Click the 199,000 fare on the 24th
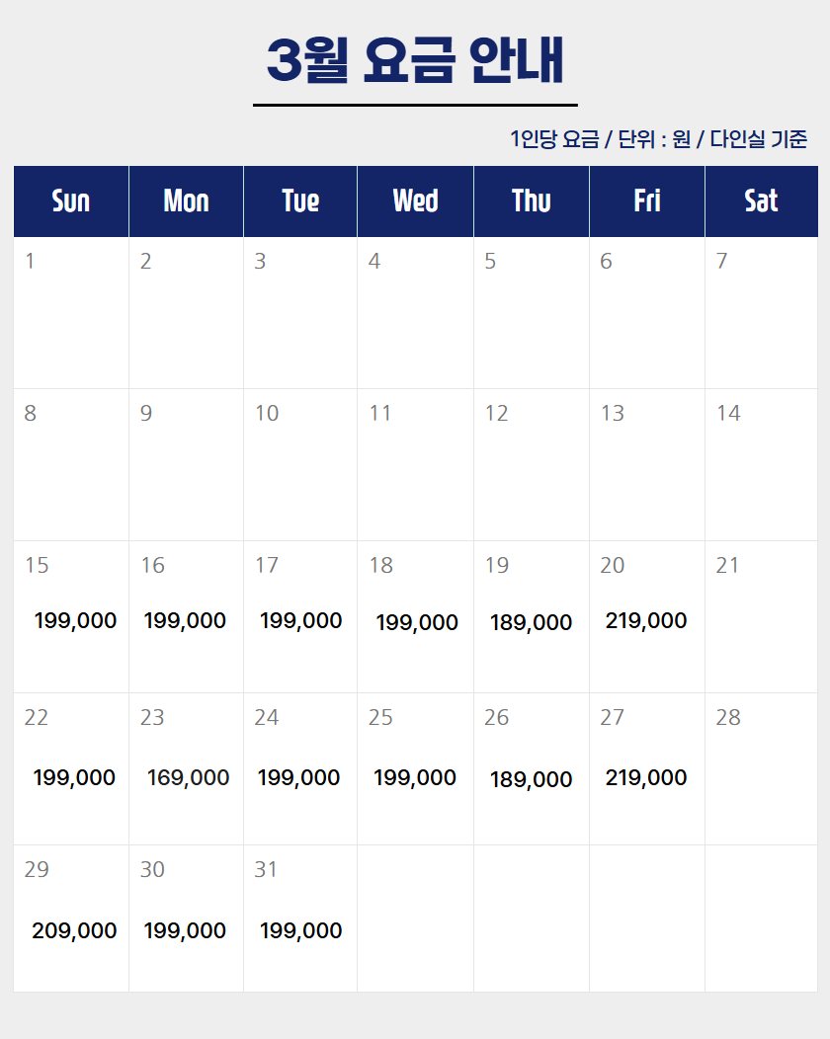 298,778
